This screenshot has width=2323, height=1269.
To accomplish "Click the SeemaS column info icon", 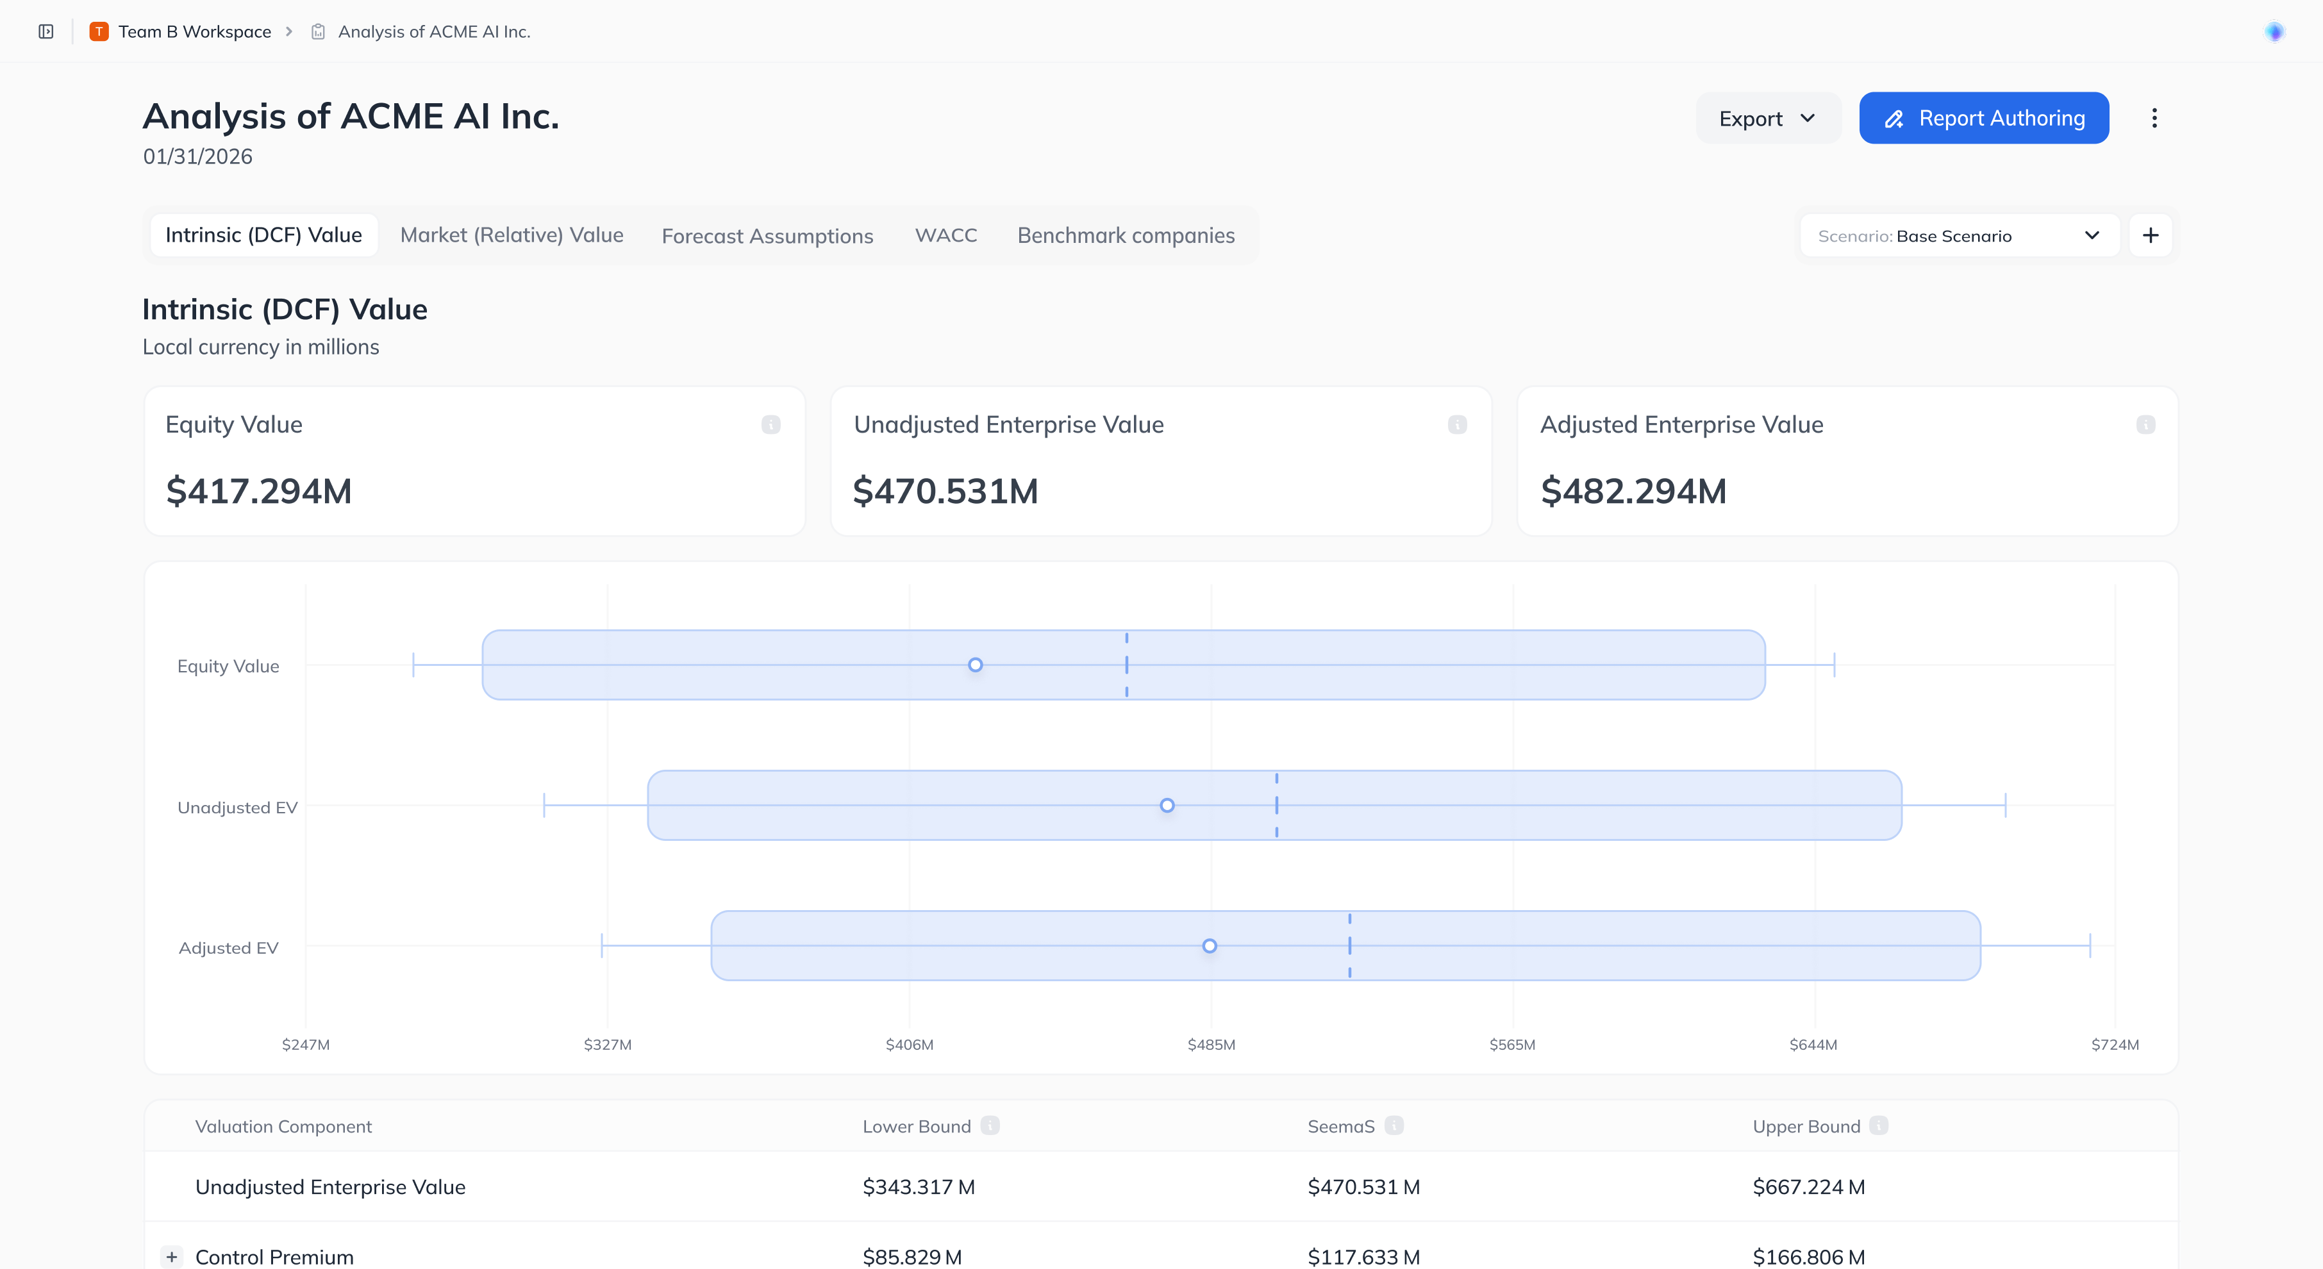I will pyautogui.click(x=1394, y=1125).
